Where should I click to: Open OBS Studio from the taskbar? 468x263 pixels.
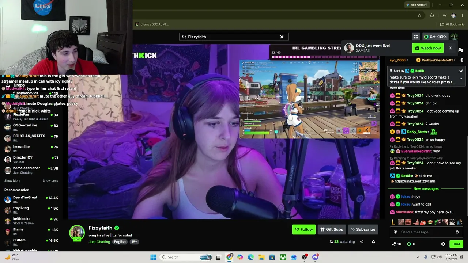pos(305,257)
